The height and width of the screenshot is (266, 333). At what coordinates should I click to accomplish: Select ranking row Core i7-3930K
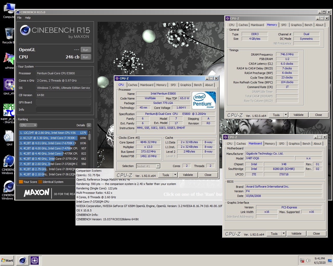(x=53, y=138)
